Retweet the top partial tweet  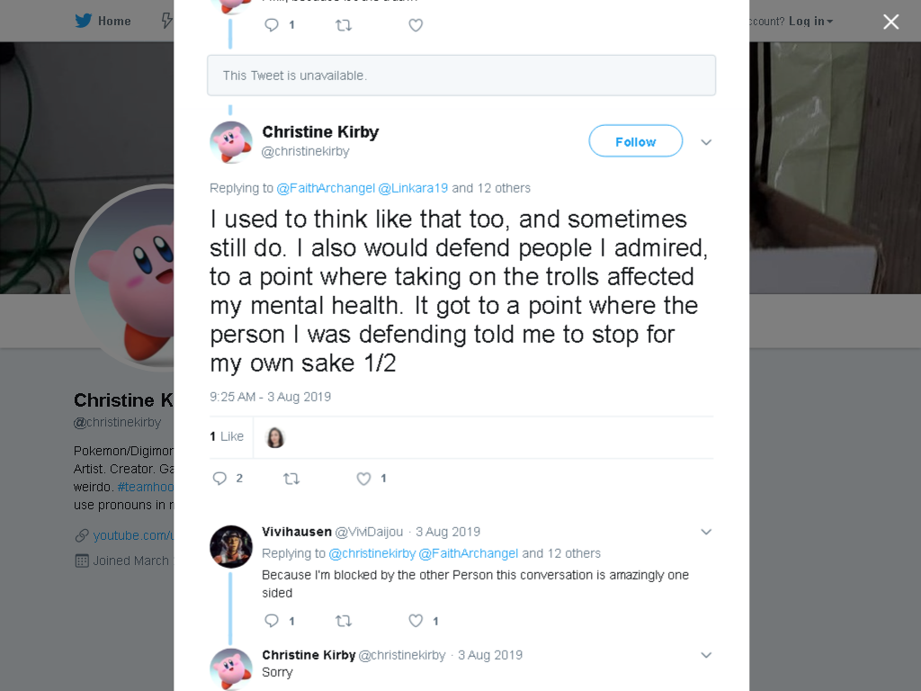[344, 25]
